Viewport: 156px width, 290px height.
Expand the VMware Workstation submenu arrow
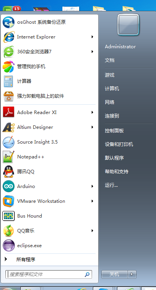92,201
